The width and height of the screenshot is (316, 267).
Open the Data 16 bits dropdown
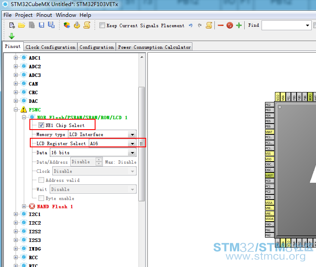(132, 153)
